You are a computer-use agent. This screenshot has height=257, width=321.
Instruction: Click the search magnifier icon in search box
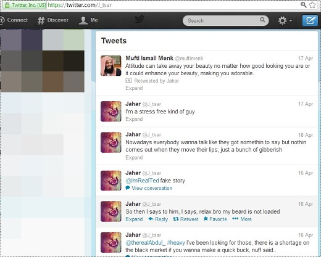[262, 20]
